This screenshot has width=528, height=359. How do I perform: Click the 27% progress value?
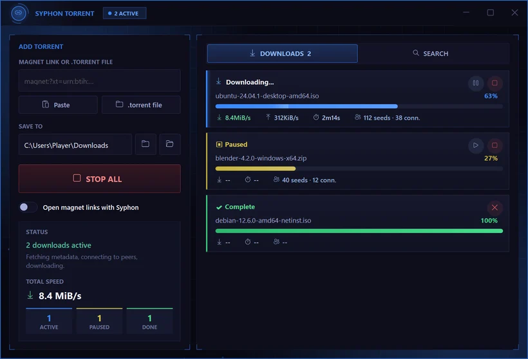(x=491, y=158)
